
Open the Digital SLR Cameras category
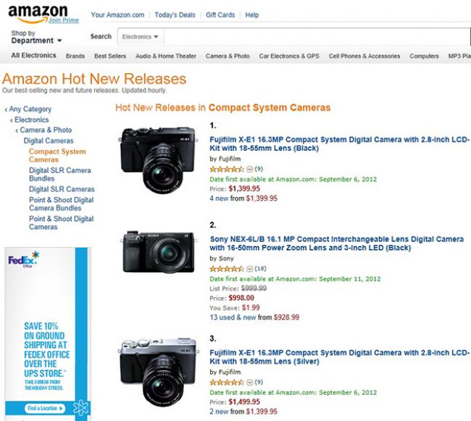(x=62, y=189)
